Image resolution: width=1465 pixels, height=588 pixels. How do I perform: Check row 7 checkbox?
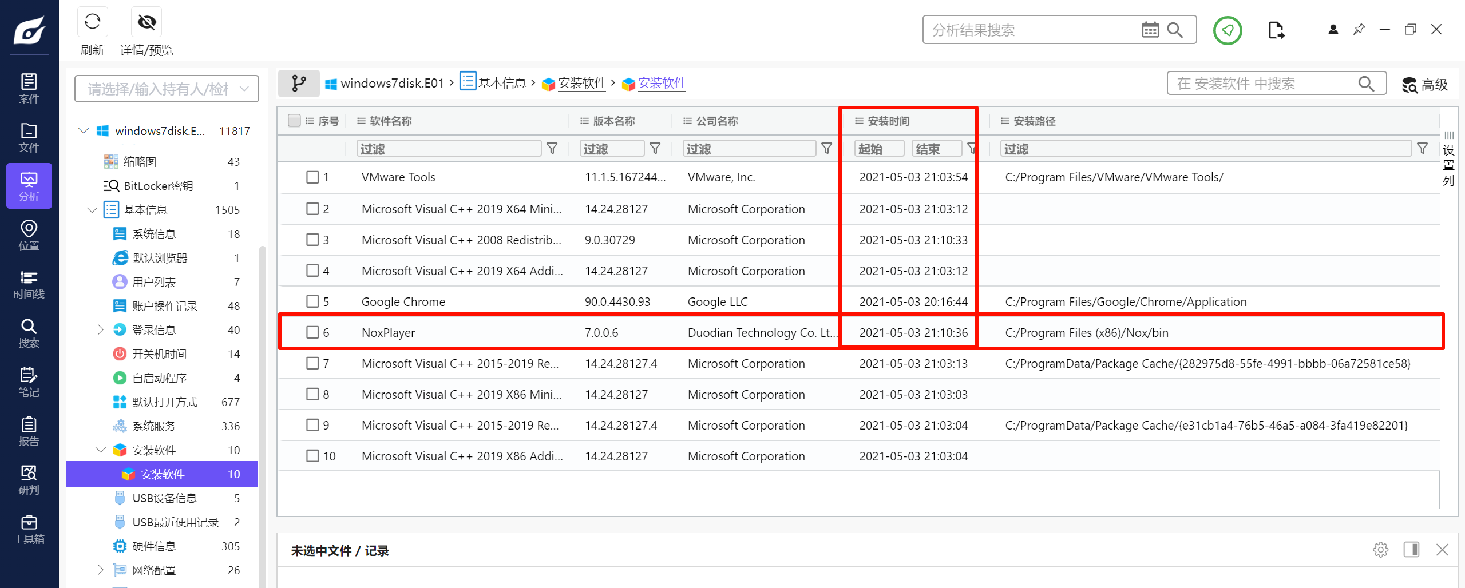[312, 363]
